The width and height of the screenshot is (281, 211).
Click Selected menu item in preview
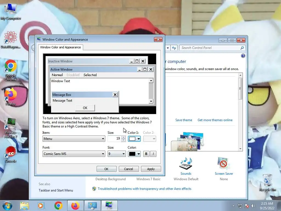[x=90, y=75]
